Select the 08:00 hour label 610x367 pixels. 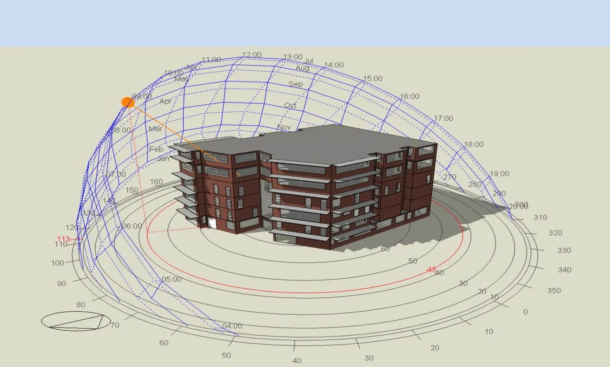pyautogui.click(x=121, y=130)
